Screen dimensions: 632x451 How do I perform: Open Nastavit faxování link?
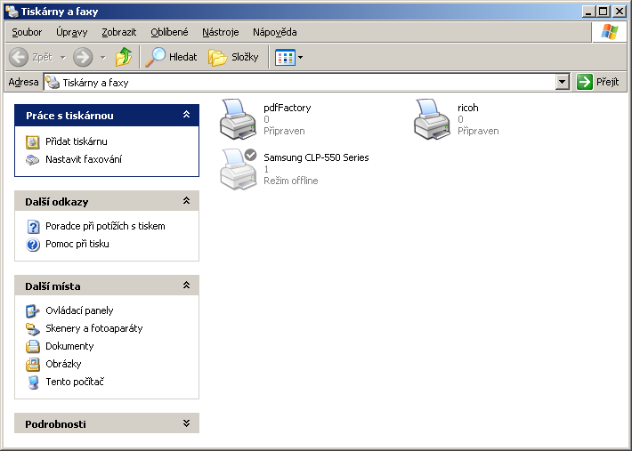pyautogui.click(x=84, y=159)
